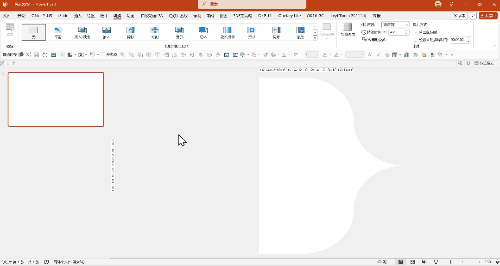
Task: Switch to reading view in status bar
Action: tap(424, 262)
